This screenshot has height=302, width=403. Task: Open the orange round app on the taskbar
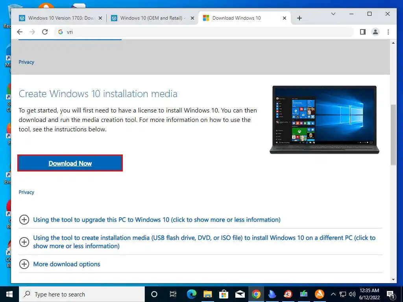click(320, 294)
